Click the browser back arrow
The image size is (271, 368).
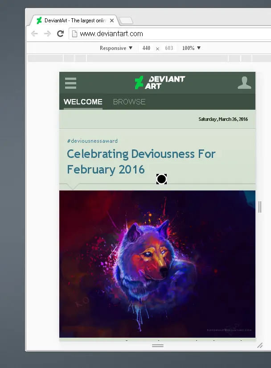click(x=34, y=33)
